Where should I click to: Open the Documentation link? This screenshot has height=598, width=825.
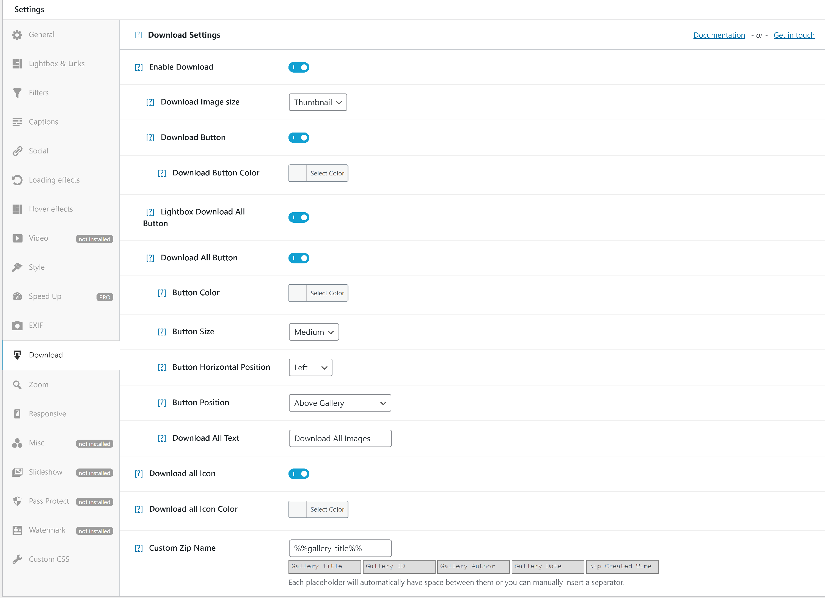[x=719, y=35]
